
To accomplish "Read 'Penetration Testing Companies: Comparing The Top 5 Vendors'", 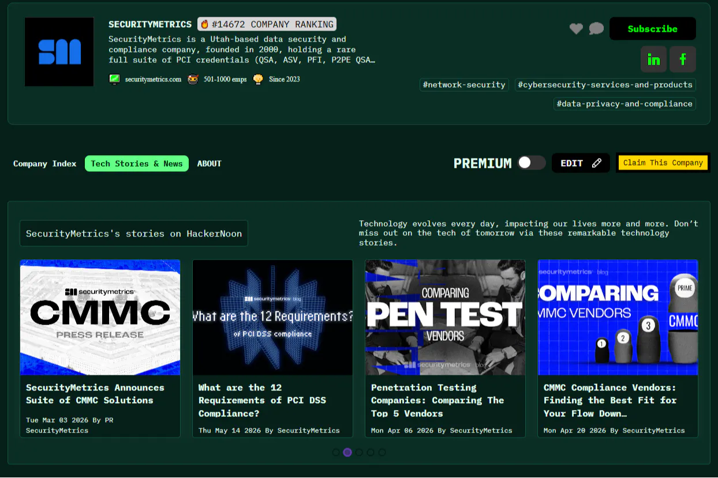I will pos(437,400).
